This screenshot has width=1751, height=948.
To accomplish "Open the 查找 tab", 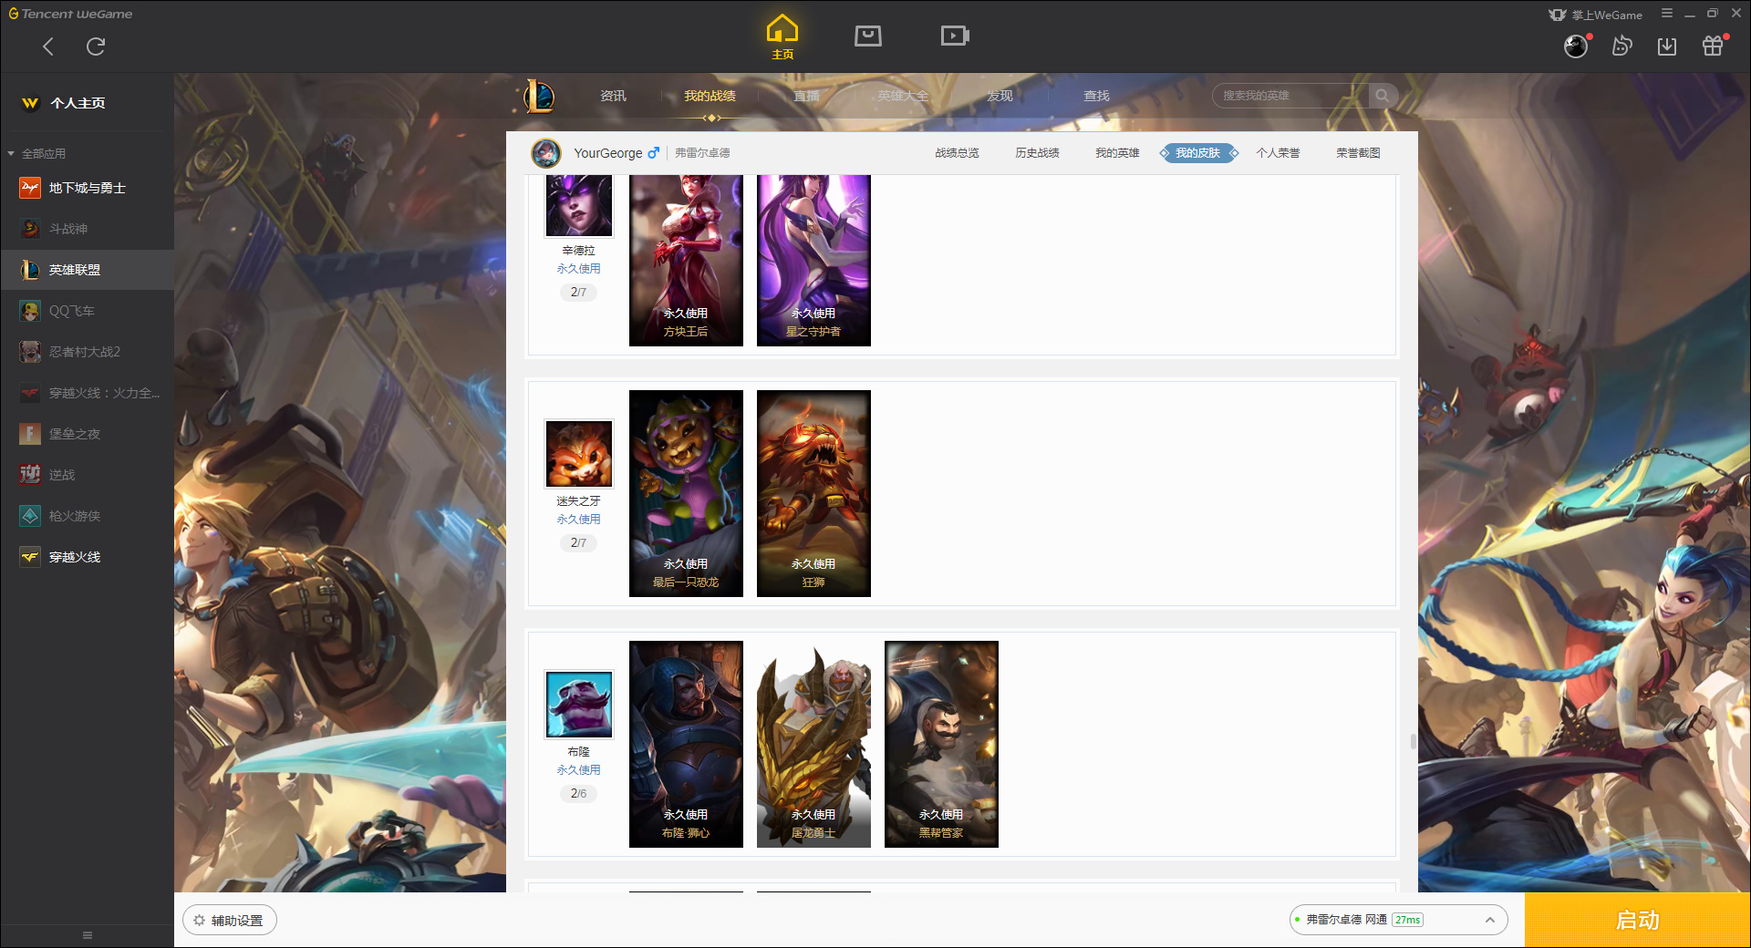I will pyautogui.click(x=1096, y=96).
